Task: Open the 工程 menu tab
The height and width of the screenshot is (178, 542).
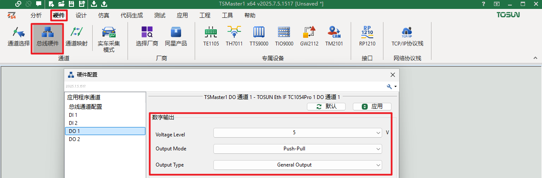Action: [x=205, y=15]
